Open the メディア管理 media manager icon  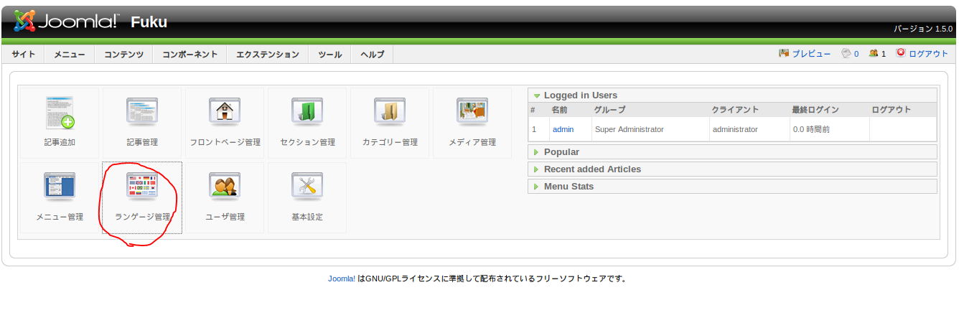(472, 123)
